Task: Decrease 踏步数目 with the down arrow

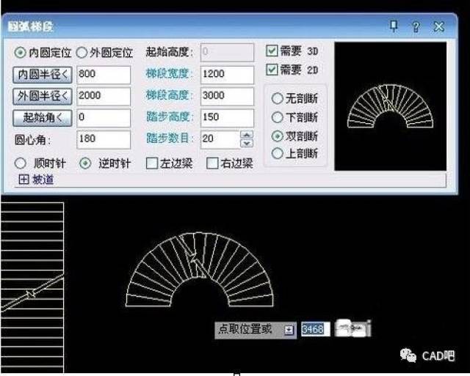Action: pyautogui.click(x=247, y=144)
